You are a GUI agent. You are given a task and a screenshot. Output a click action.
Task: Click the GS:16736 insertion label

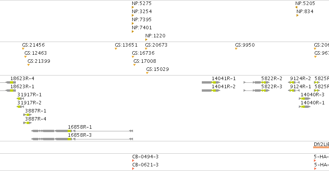(x=143, y=53)
